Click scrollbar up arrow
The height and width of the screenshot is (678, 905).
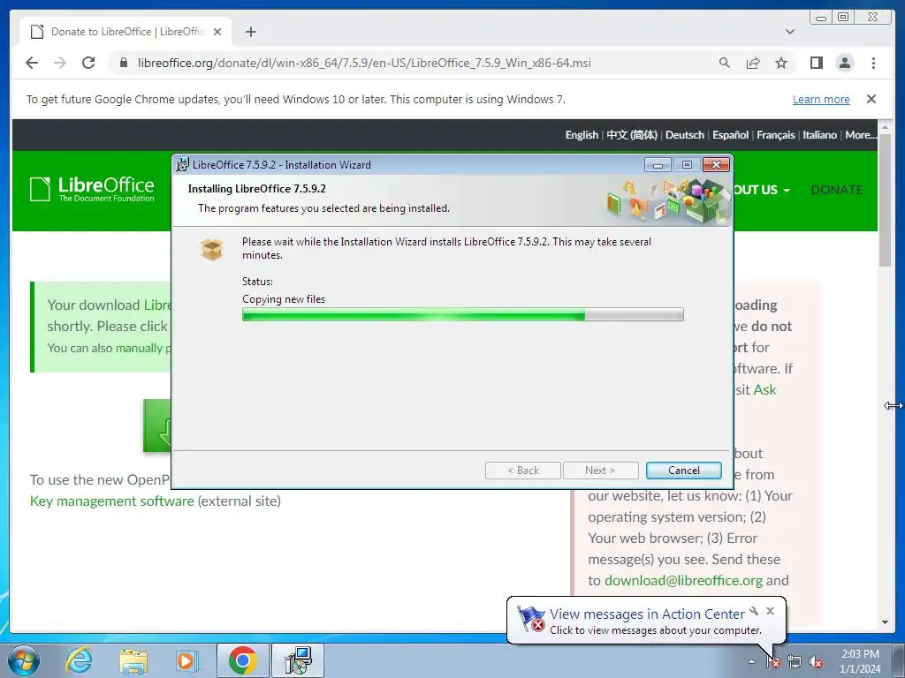[x=886, y=125]
